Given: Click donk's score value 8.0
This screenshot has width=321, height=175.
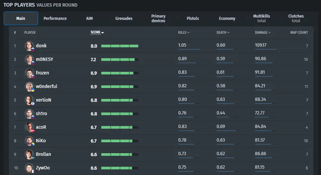Looking at the screenshot, I should pos(94,46).
